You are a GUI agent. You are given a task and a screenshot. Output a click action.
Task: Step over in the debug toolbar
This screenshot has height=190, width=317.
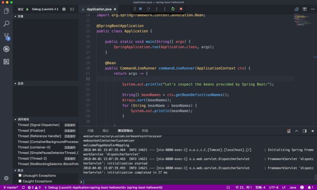tap(148, 9)
